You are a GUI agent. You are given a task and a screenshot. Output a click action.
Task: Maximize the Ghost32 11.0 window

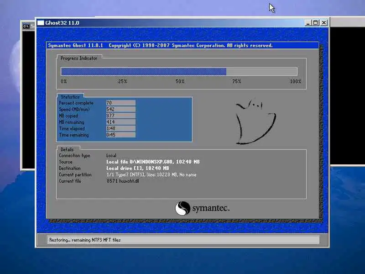316,23
